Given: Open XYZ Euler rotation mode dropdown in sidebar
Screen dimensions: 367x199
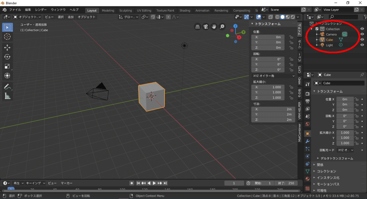Looking at the screenshot, I should click(273, 76).
